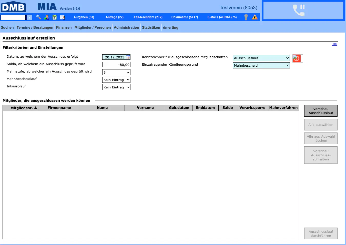
Task: Click the add new person icon
Action: 47,17
